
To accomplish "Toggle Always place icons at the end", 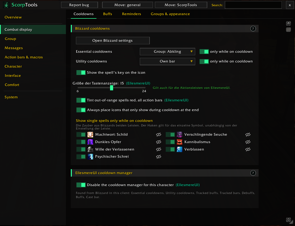I will (x=81, y=110).
